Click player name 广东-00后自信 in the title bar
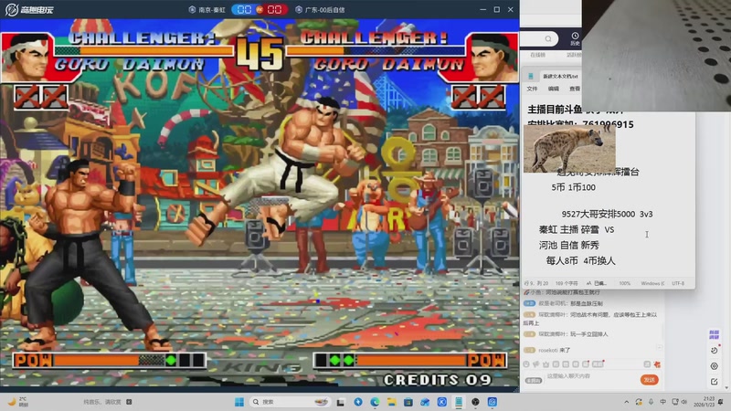This screenshot has width=731, height=411. (x=324, y=9)
